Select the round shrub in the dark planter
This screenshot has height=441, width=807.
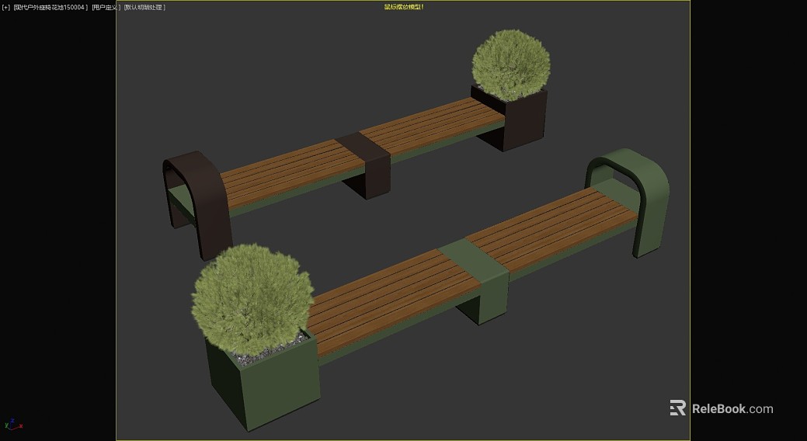tap(511, 65)
